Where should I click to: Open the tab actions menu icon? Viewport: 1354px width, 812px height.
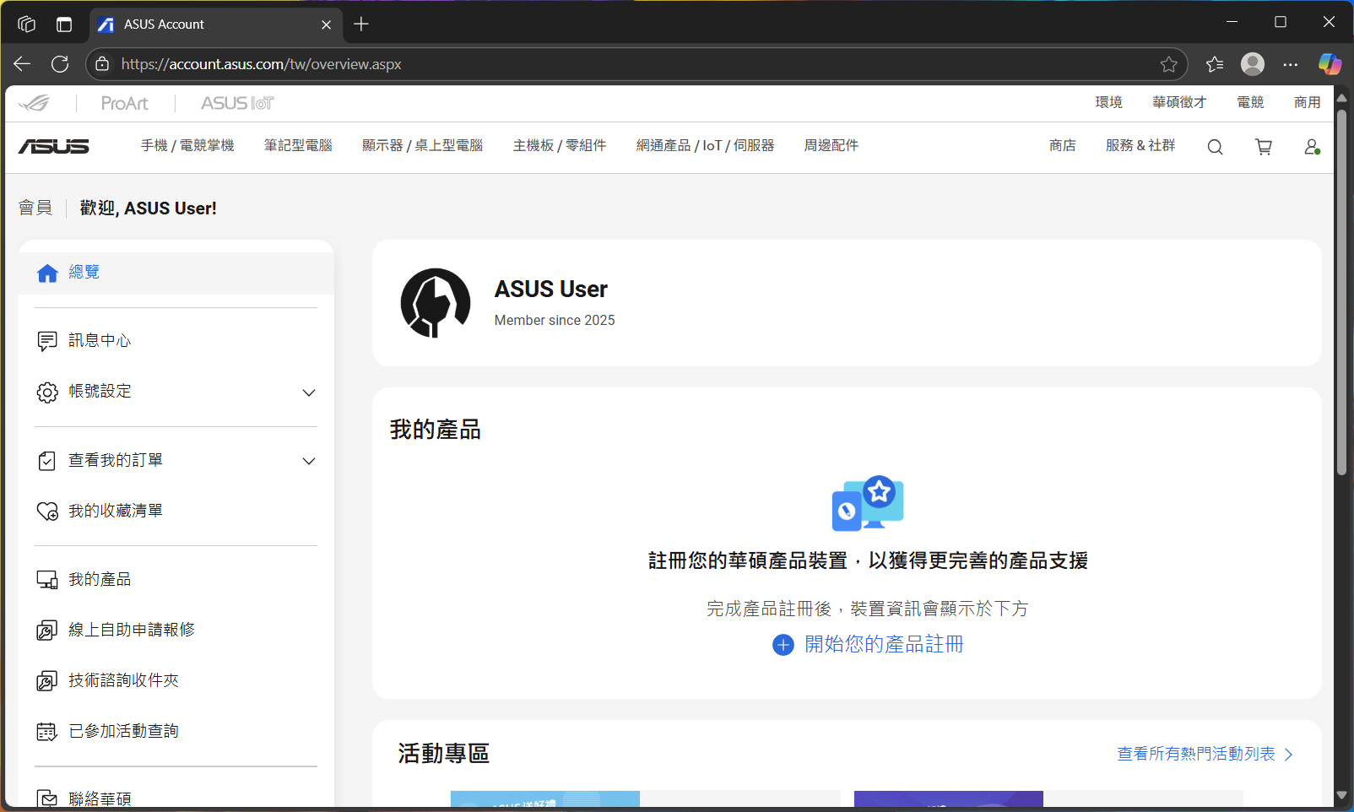click(64, 24)
